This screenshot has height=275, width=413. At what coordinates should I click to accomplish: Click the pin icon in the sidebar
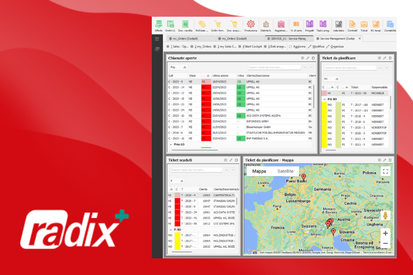pos(157,49)
